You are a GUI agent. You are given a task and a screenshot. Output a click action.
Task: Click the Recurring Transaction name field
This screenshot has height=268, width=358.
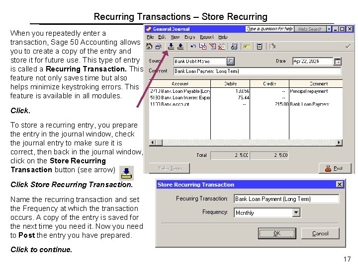[x=286, y=199]
